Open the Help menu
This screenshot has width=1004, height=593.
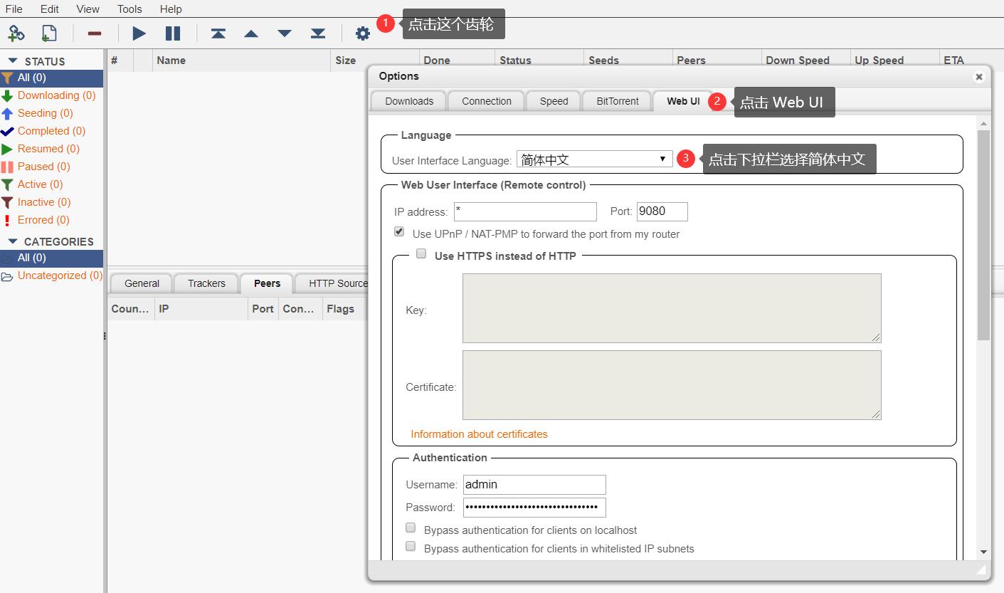click(x=171, y=9)
